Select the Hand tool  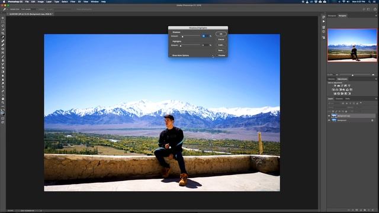[3, 99]
